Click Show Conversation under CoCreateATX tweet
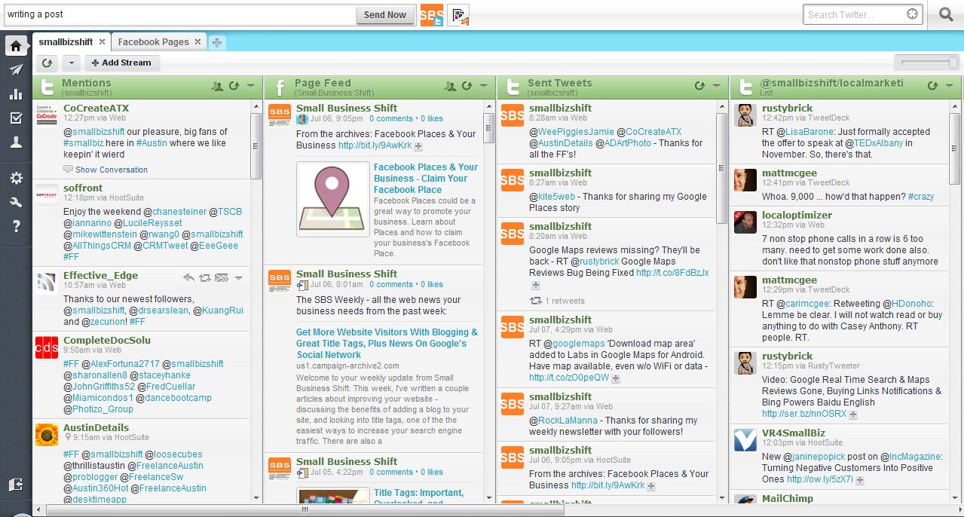 (112, 170)
